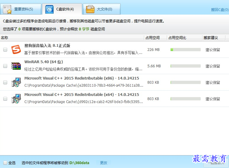Sort by the 占用空间比 column header
This screenshot has width=229, height=168.
(185, 38)
